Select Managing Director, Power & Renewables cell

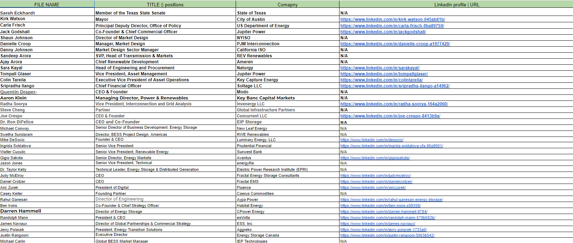(165, 98)
